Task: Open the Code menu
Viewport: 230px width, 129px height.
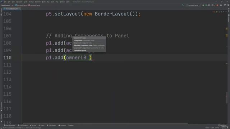Action: tap(26, 2)
